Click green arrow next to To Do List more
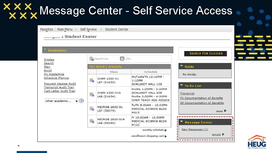The image size is (272, 153). click(x=225, y=111)
